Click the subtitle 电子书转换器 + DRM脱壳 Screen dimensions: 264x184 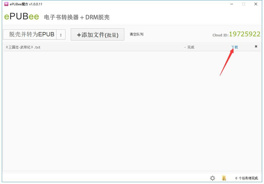pos(76,17)
